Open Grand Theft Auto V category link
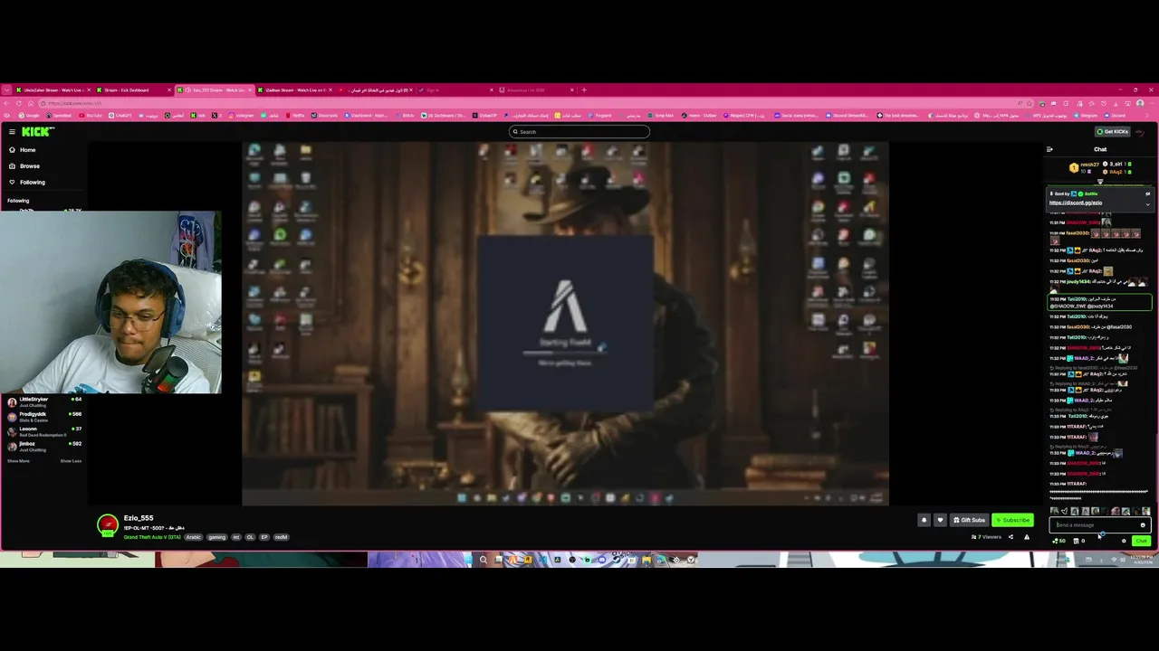This screenshot has height=651, width=1159. [153, 537]
